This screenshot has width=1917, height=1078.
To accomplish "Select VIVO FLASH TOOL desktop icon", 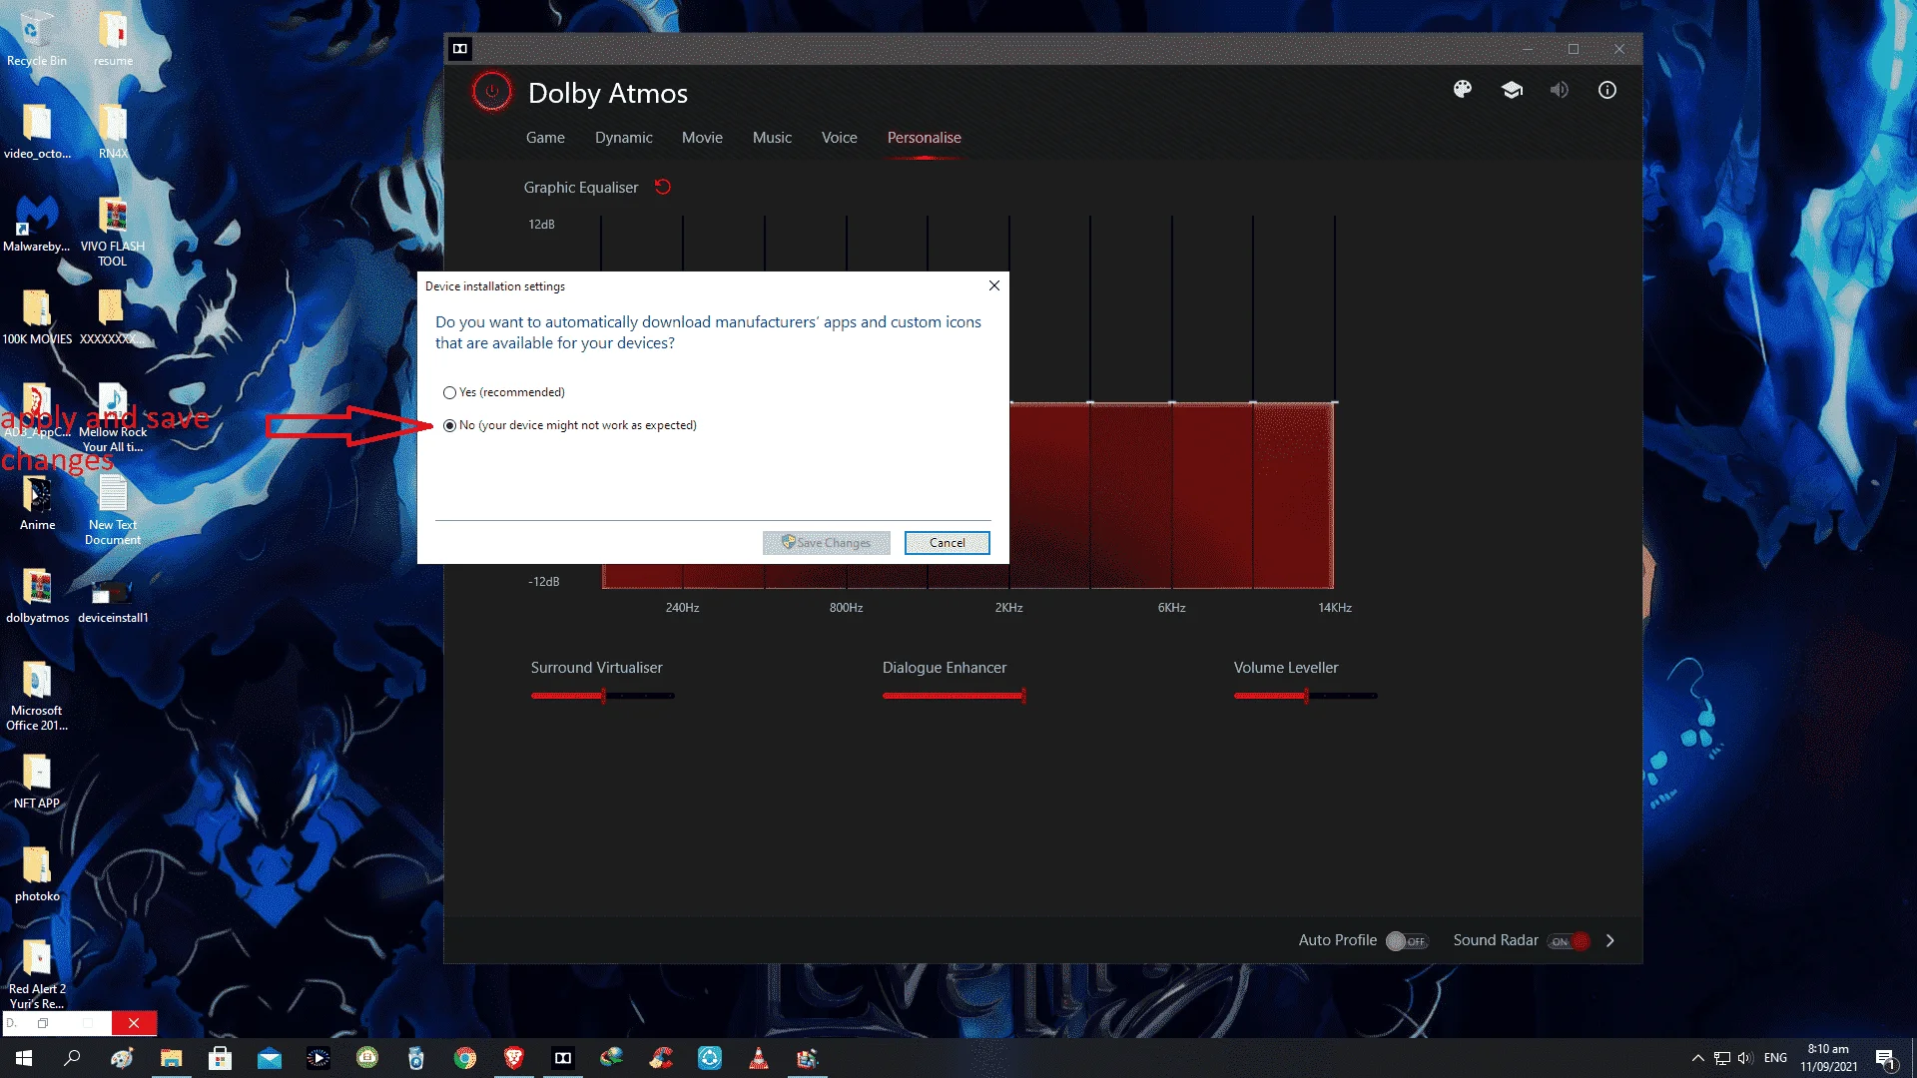I will pos(113,231).
